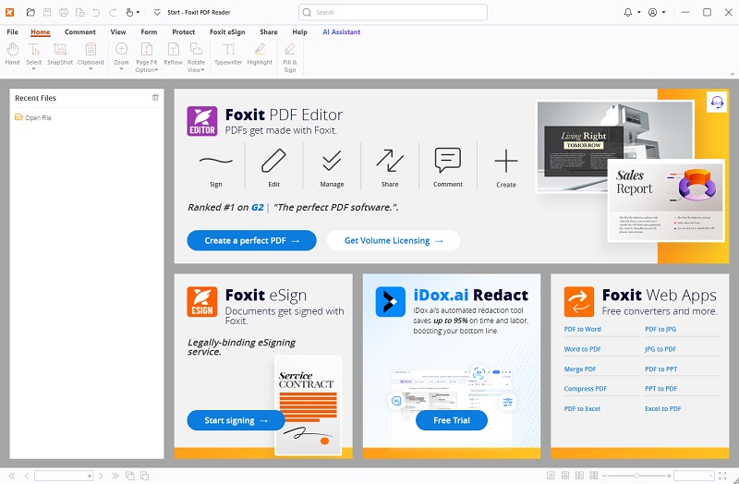
Task: Click the zoom out minus button by slider
Action: click(605, 476)
